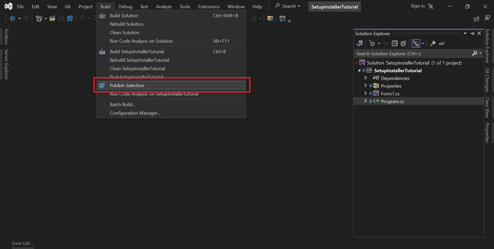Click the magnifier icon in Solution Explorer search
494x249 pixels.
[475, 53]
